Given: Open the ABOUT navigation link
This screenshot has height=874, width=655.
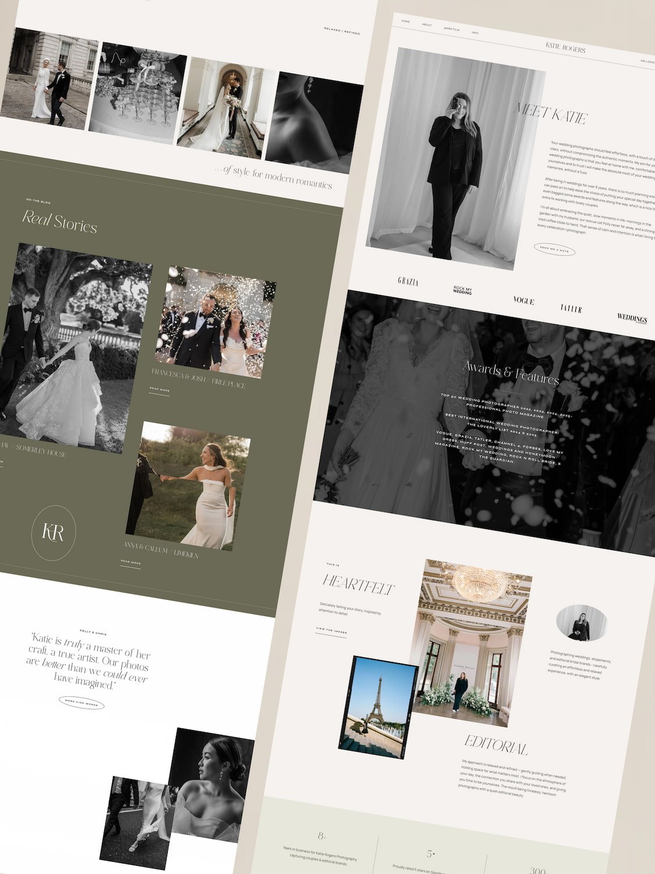Looking at the screenshot, I should 427,25.
